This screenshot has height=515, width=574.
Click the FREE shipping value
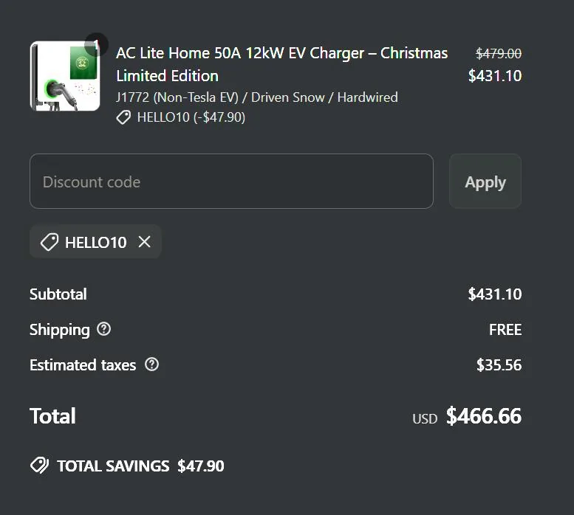pyautogui.click(x=505, y=329)
